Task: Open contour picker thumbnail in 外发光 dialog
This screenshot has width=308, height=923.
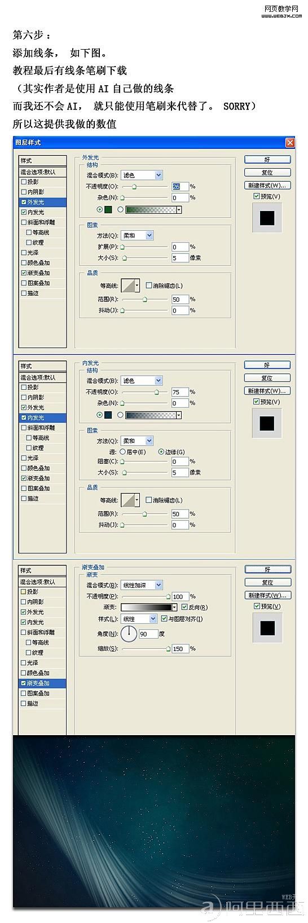Action: pyautogui.click(x=127, y=285)
